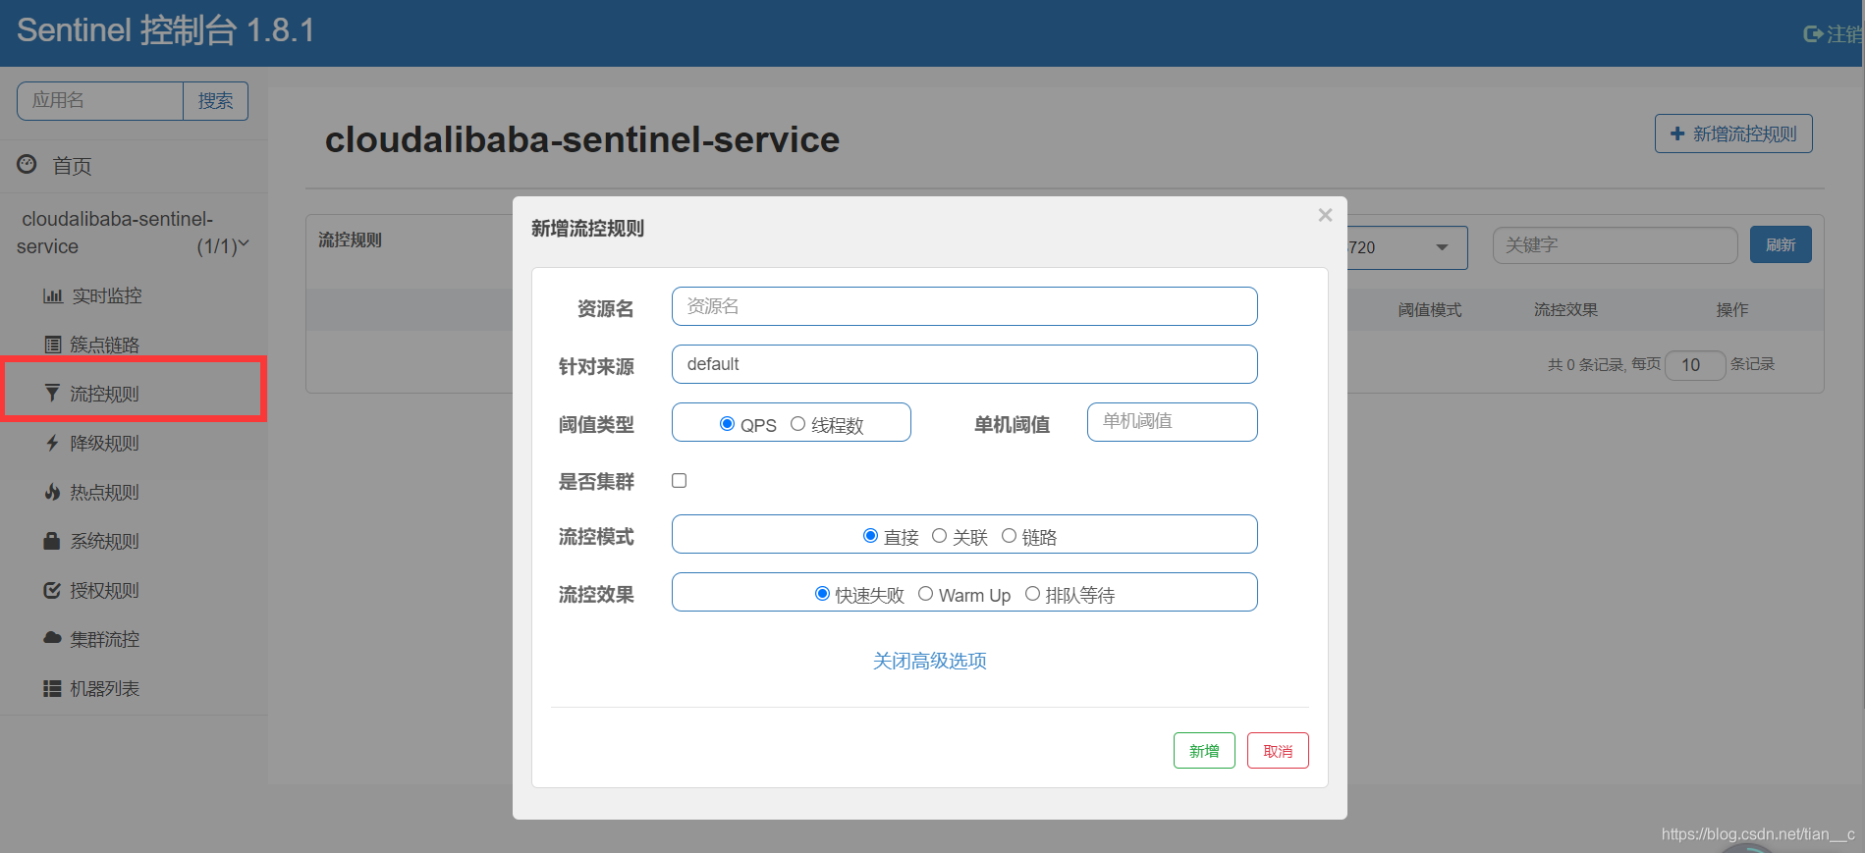
Task: Click the Sentinel 控制台 1.8.1 title
Action: tap(166, 30)
